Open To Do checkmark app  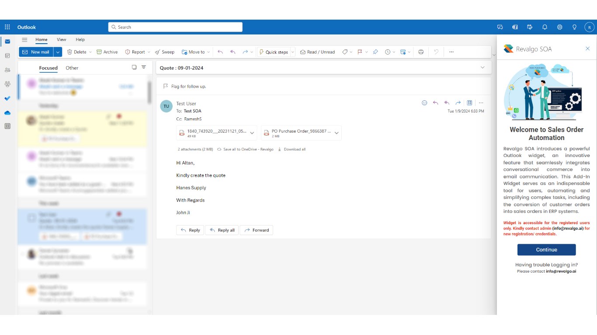click(7, 99)
